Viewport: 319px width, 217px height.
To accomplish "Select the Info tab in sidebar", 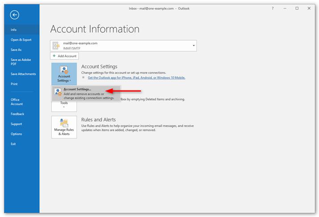I will (14, 30).
